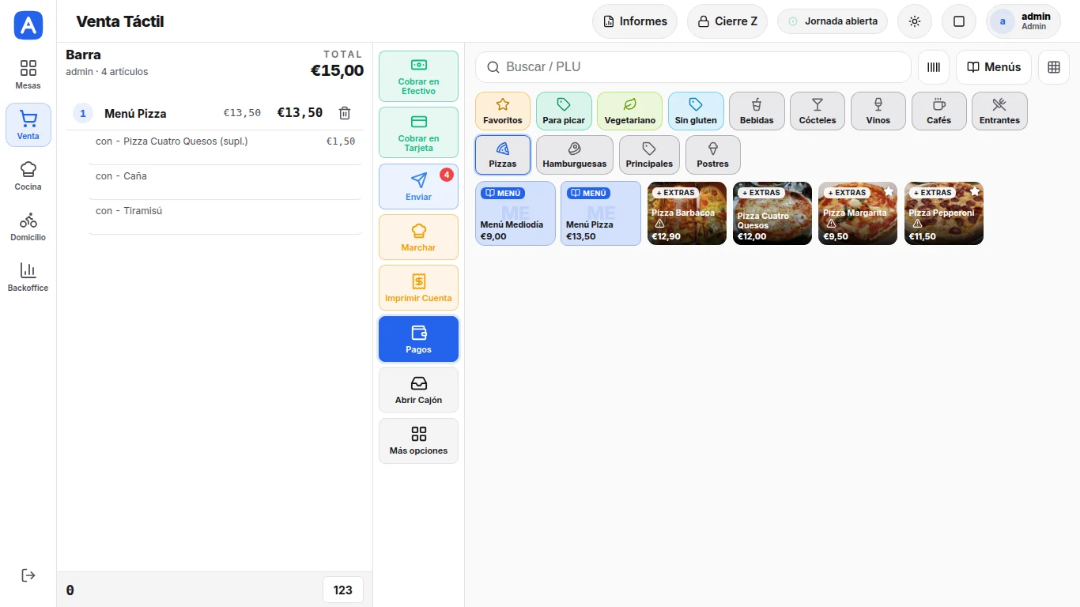The height and width of the screenshot is (607, 1080).
Task: Open the Menús list
Action: point(994,67)
